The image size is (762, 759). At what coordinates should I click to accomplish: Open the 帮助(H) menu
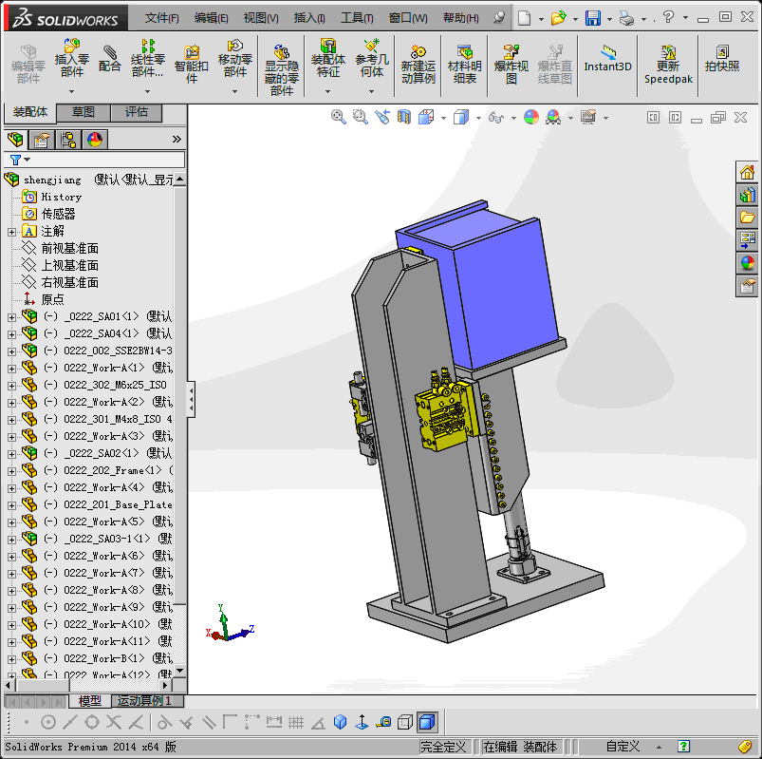pyautogui.click(x=460, y=18)
